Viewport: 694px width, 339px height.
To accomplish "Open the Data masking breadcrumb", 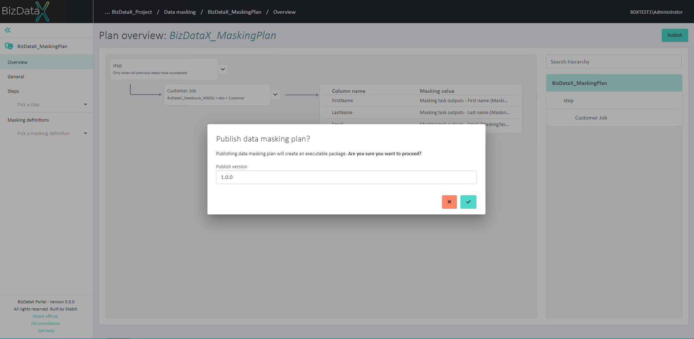I will click(180, 12).
